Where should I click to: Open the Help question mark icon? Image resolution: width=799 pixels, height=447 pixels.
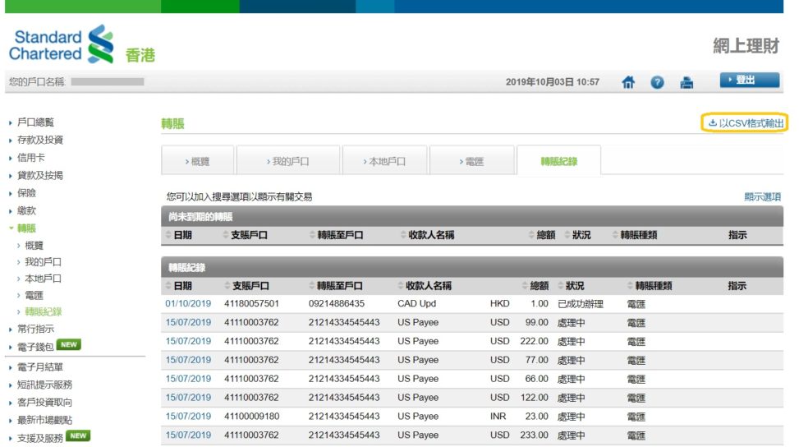pyautogui.click(x=657, y=82)
